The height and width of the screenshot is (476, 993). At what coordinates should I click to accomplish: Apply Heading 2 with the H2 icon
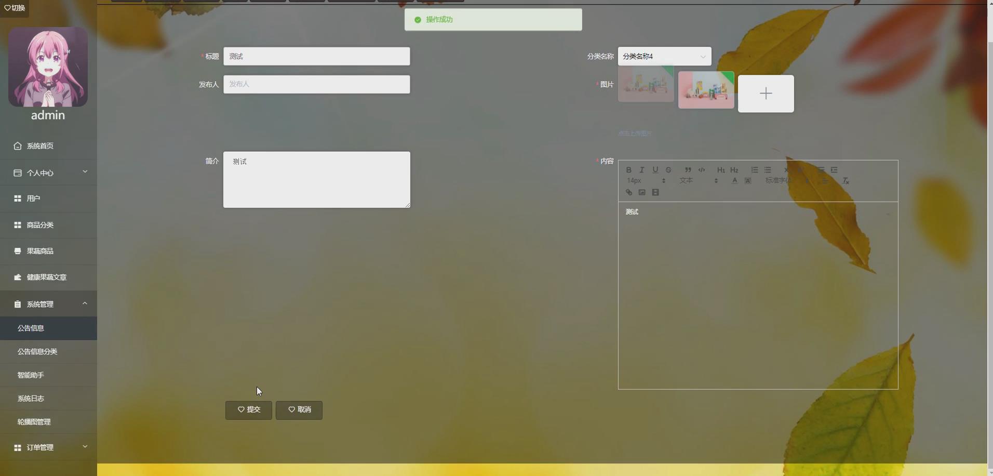pyautogui.click(x=734, y=170)
